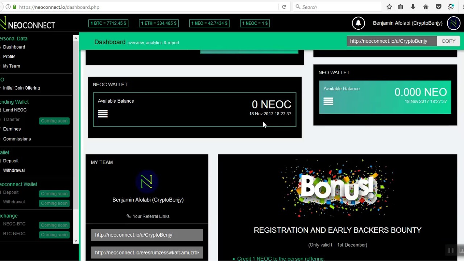The height and width of the screenshot is (261, 464).
Task: Click the esrumzesswkafcamuzrbk referral link box
Action: pyautogui.click(x=147, y=253)
